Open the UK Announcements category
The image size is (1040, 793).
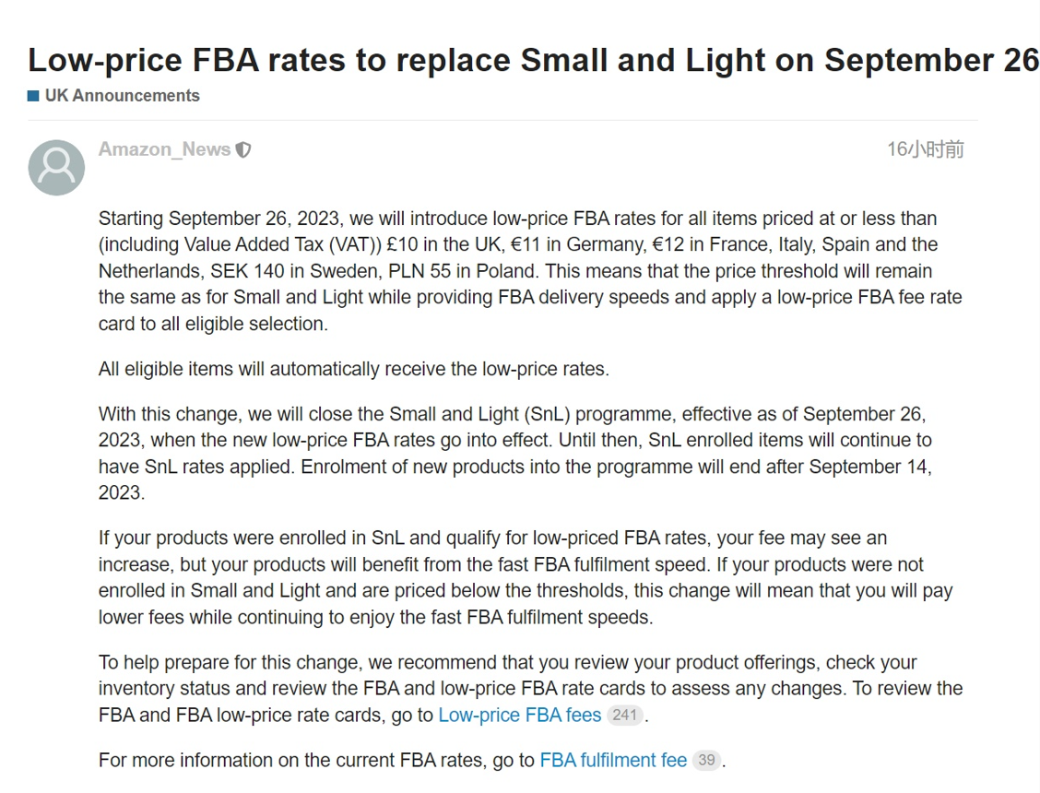click(122, 96)
